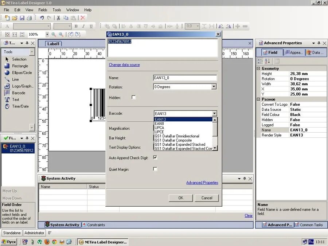Switch to the Appearance properties tab
The height and width of the screenshot is (246, 328).
294,52
